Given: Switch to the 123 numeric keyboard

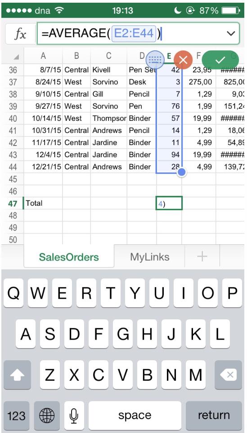Looking at the screenshot, I should (16, 415).
